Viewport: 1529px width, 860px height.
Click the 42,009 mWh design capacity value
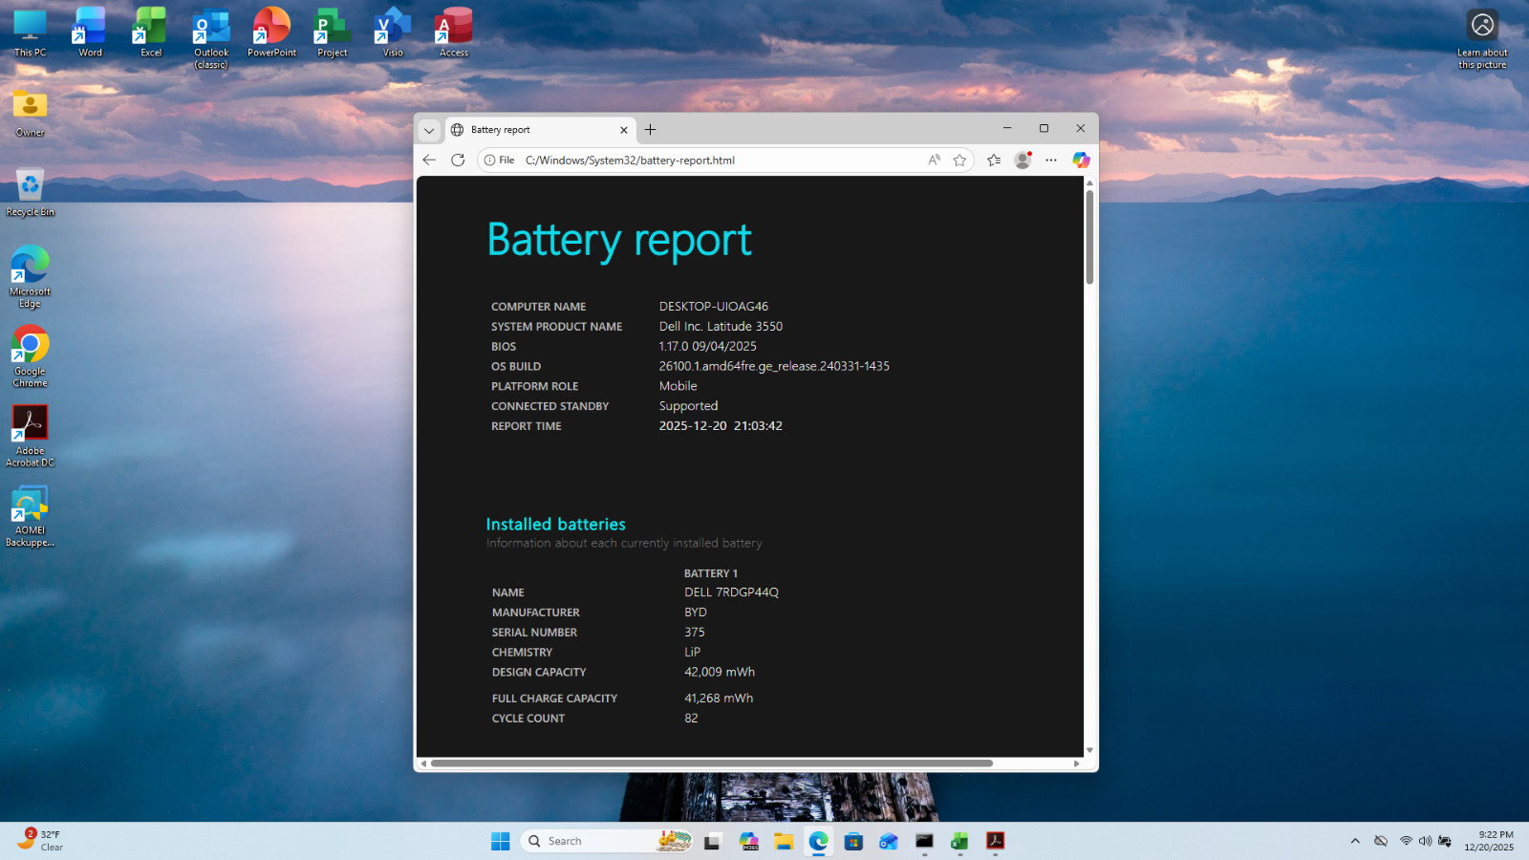click(x=720, y=672)
